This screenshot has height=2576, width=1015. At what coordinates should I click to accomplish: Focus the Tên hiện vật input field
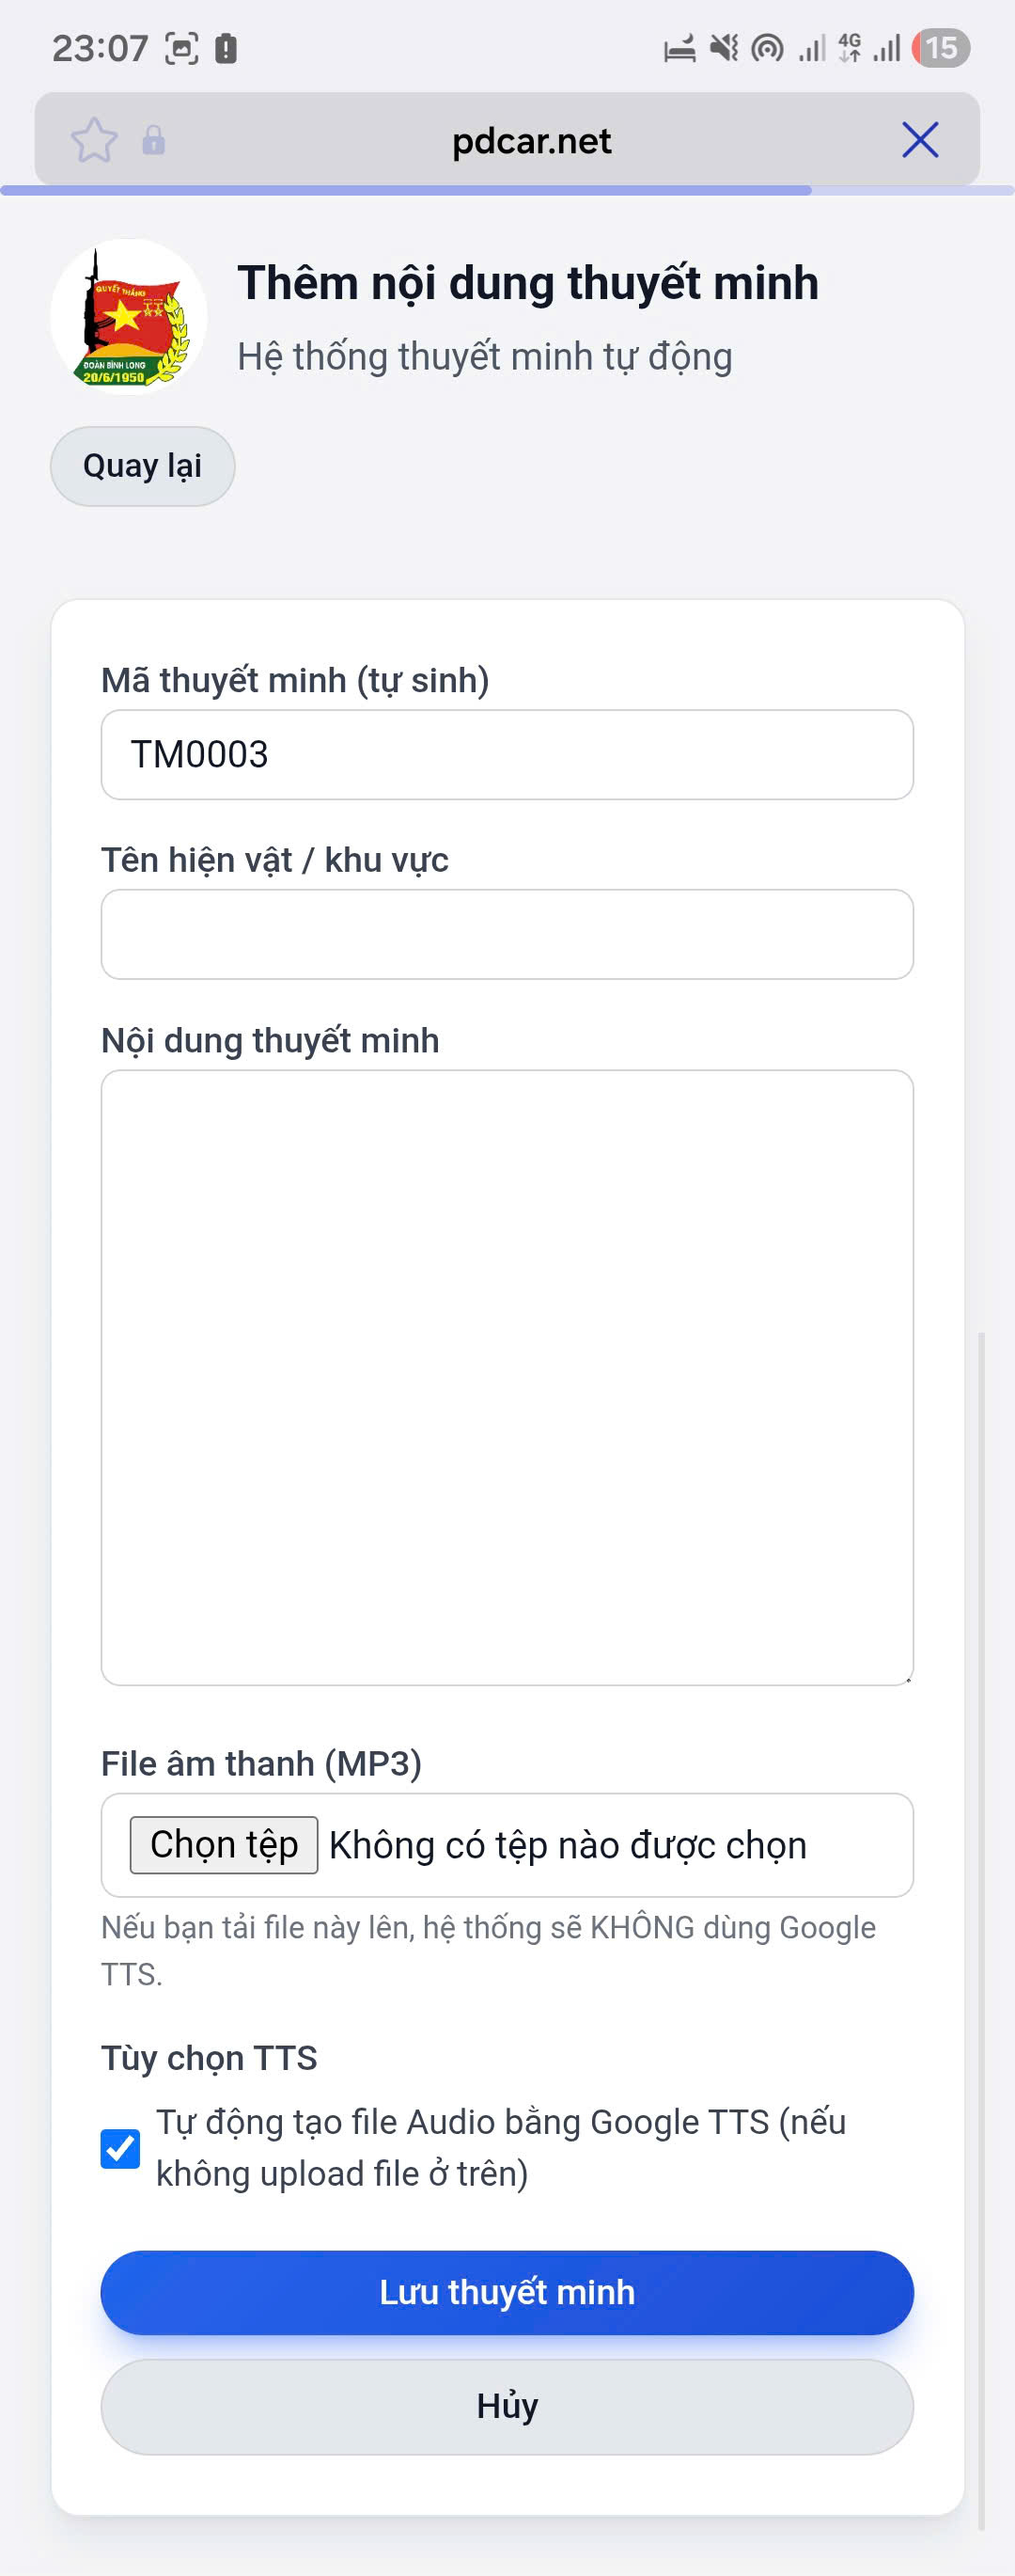click(507, 933)
